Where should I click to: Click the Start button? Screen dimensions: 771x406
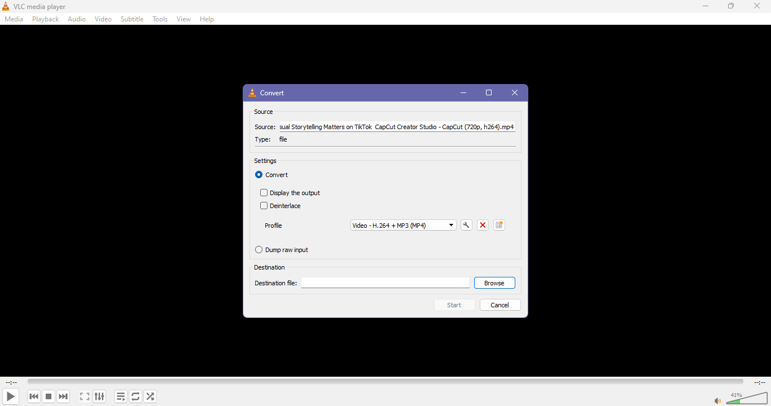(x=454, y=305)
